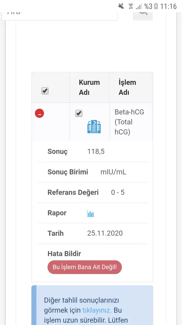The image size is (182, 325).
Task: Uncheck the Beta-hCG row checkbox
Action: pos(79,113)
